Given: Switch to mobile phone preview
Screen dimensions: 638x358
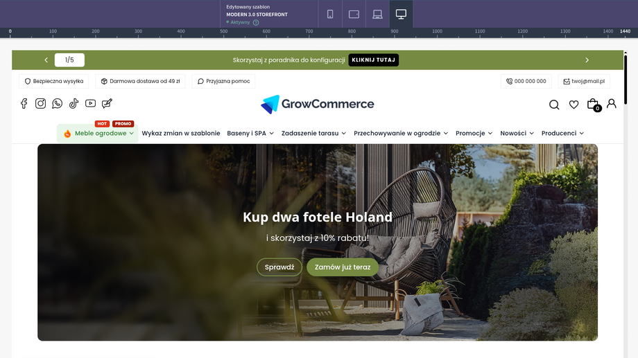Looking at the screenshot, I should click(x=330, y=15).
